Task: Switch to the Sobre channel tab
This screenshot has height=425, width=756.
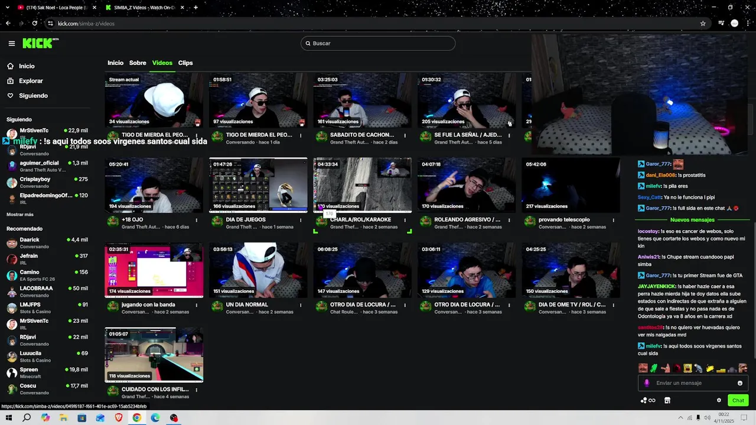Action: (x=138, y=63)
